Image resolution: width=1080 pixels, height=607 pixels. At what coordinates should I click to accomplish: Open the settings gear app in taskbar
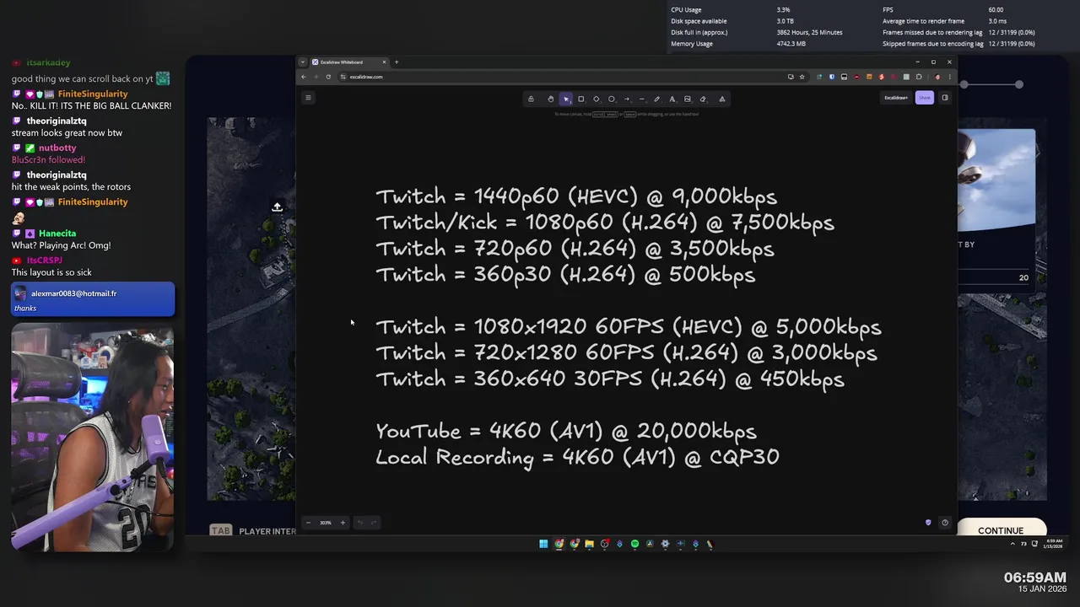point(665,544)
